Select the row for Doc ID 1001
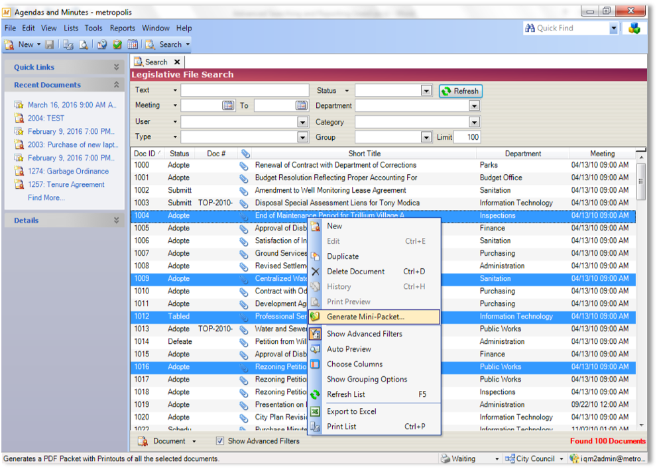Image resolution: width=657 pixels, height=469 pixels. [x=383, y=178]
